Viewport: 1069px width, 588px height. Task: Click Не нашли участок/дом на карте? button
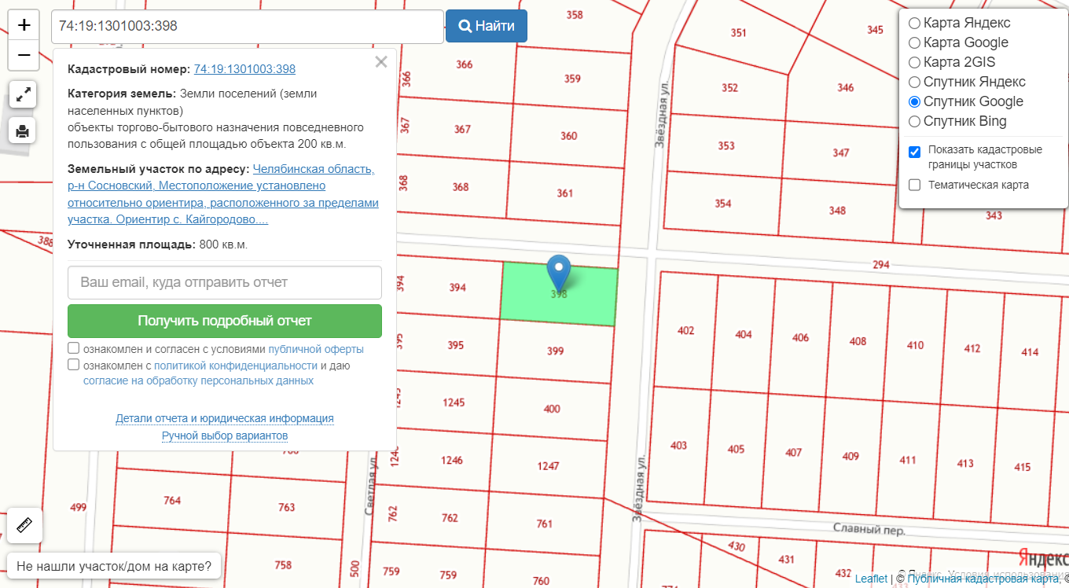(x=114, y=566)
